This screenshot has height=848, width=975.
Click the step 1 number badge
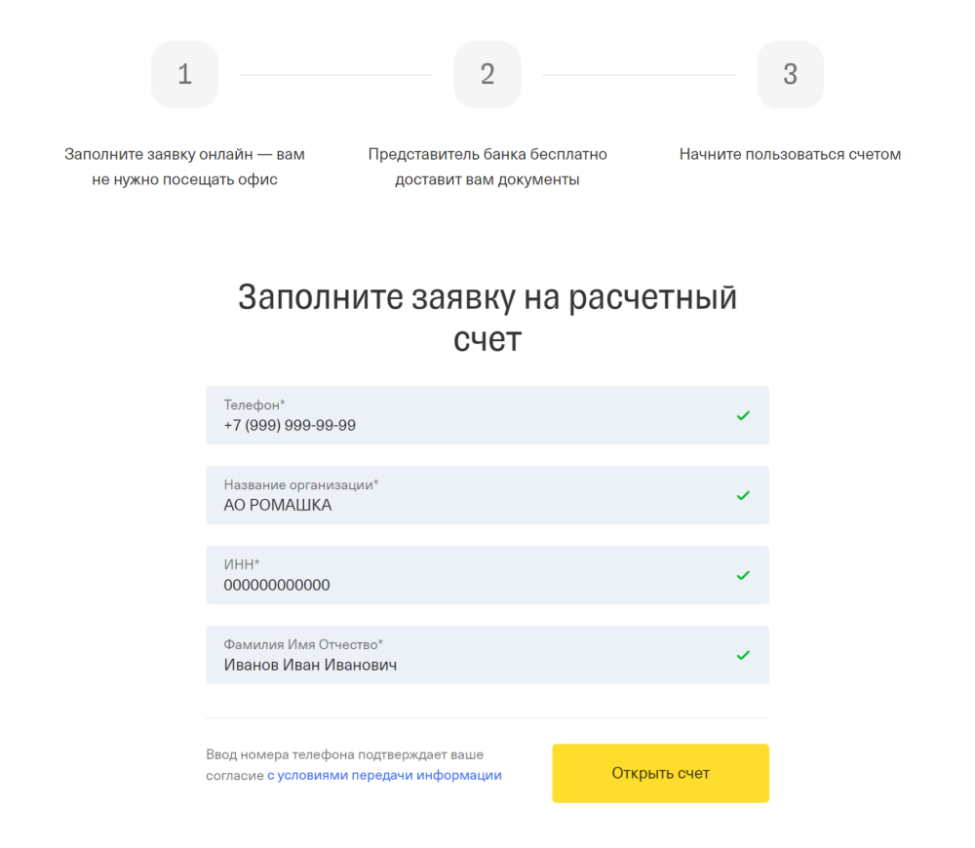tap(184, 74)
